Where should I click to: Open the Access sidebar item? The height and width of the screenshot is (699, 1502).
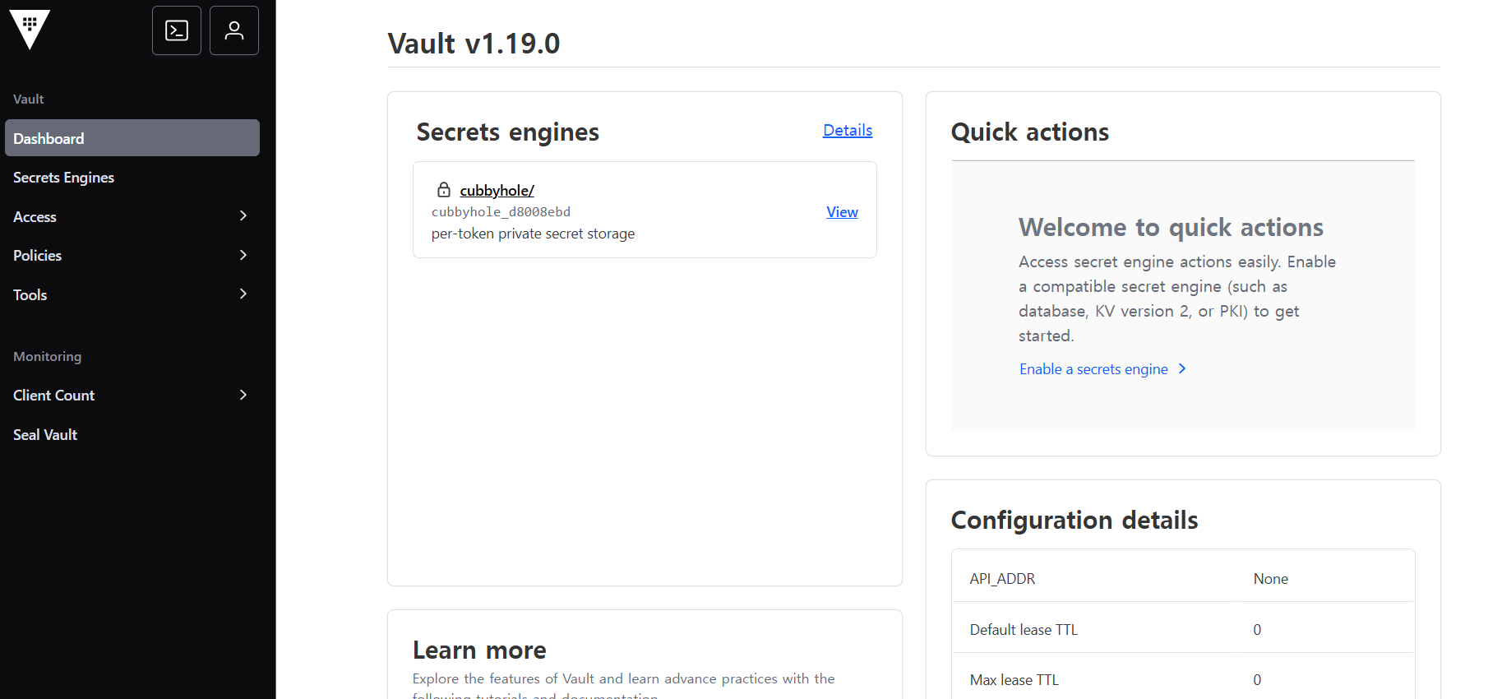tap(132, 216)
